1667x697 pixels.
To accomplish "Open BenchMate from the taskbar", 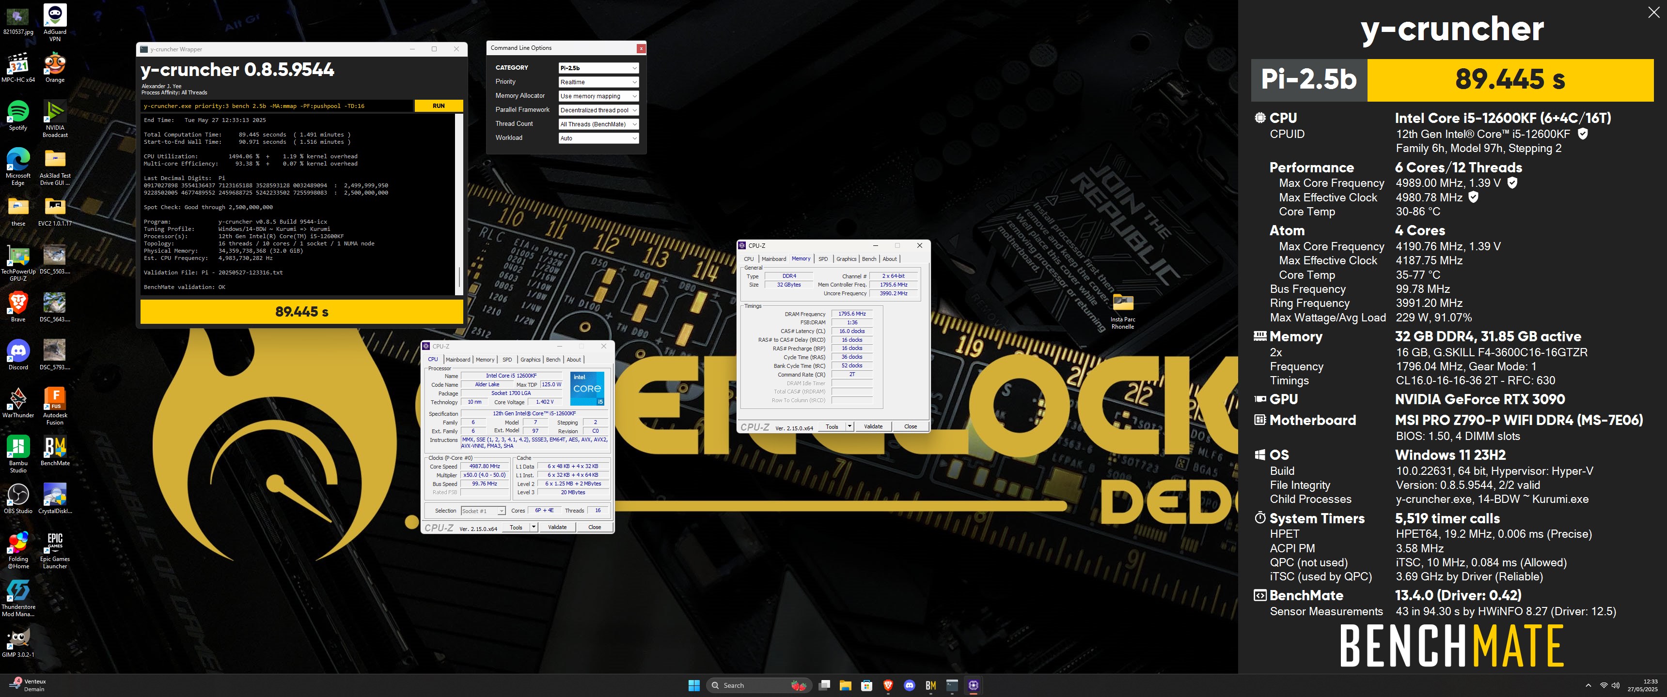I will coord(930,685).
